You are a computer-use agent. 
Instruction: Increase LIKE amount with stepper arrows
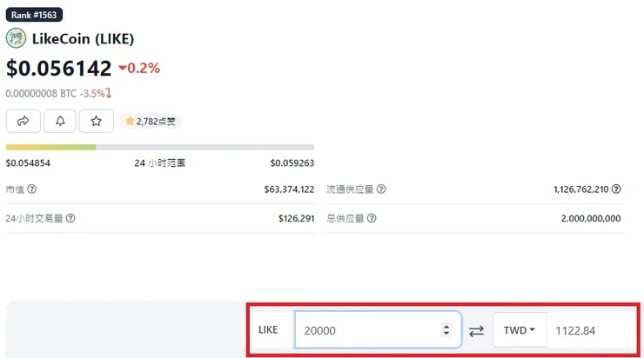pos(446,327)
